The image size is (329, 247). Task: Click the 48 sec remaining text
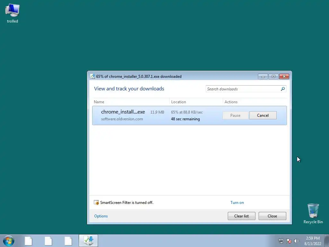pos(185,119)
